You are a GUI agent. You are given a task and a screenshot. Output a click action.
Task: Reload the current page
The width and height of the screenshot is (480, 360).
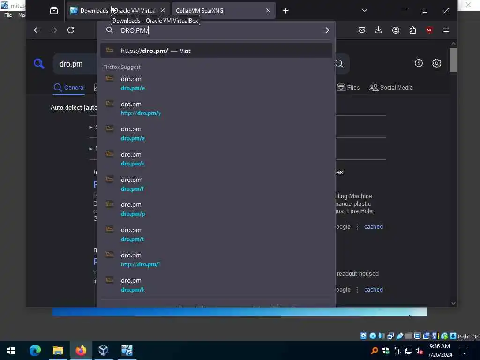click(x=71, y=30)
